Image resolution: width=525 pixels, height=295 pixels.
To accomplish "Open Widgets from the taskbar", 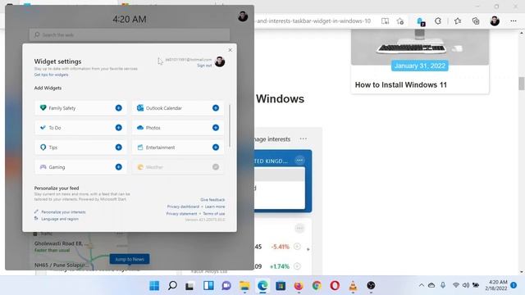I will tap(208, 286).
